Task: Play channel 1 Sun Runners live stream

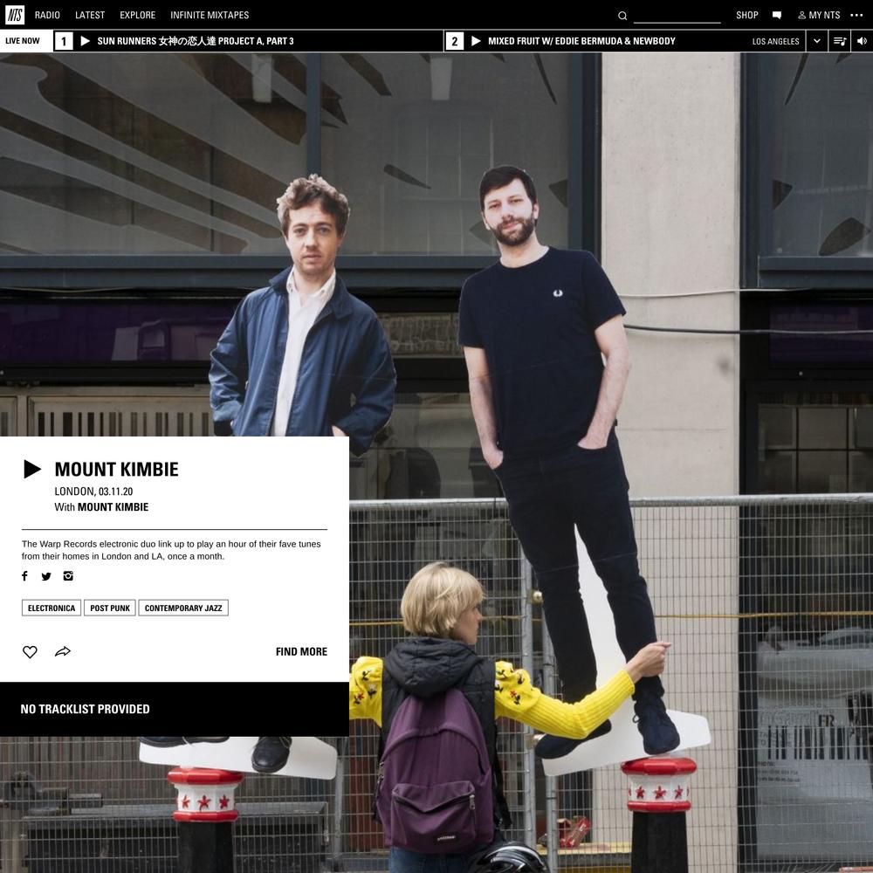Action: [x=86, y=41]
